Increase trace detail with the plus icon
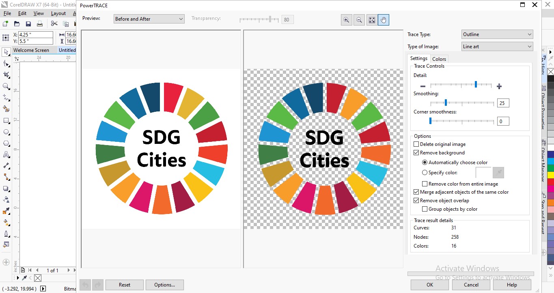Image resolution: width=554 pixels, height=293 pixels. 499,86
